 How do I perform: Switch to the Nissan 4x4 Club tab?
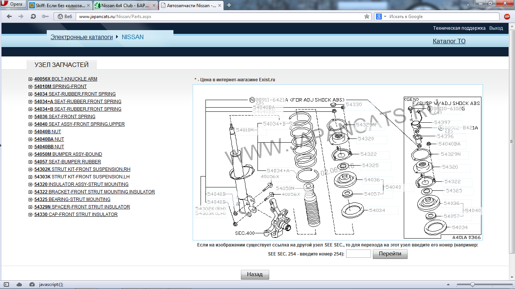(x=125, y=5)
